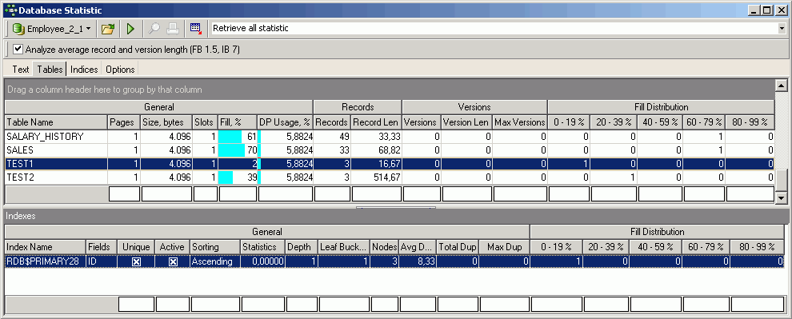This screenshot has height=319, width=792.
Task: Select the SALES table row
Action: (390, 150)
